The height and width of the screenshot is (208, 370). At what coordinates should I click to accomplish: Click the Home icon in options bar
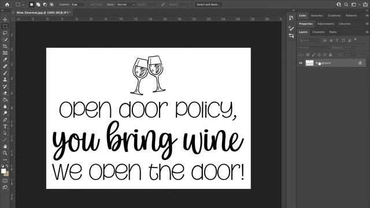(x=8, y=5)
